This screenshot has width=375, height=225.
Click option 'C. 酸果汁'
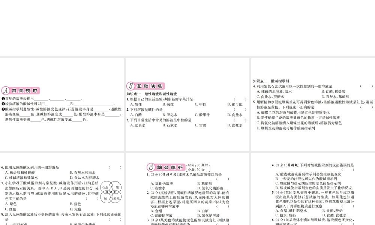(x=202, y=115)
